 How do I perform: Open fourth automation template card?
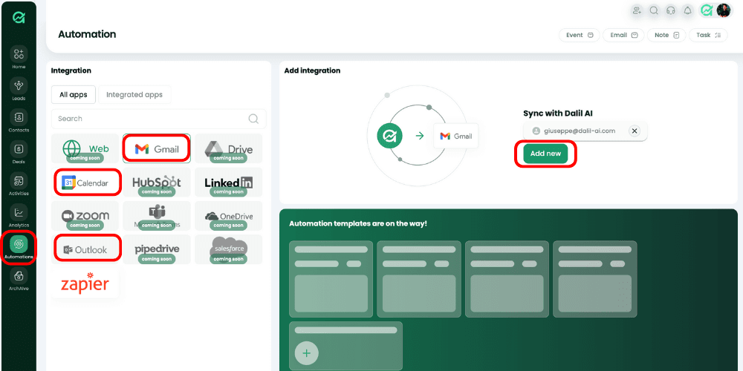pos(594,279)
